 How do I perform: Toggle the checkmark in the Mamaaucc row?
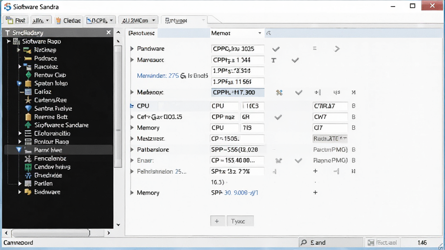tap(295, 60)
